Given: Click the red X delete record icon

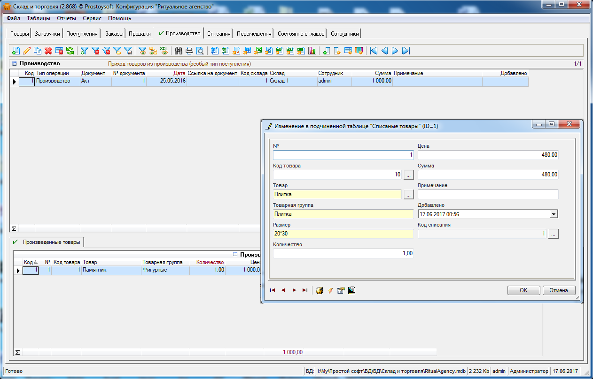Looking at the screenshot, I should pos(48,51).
